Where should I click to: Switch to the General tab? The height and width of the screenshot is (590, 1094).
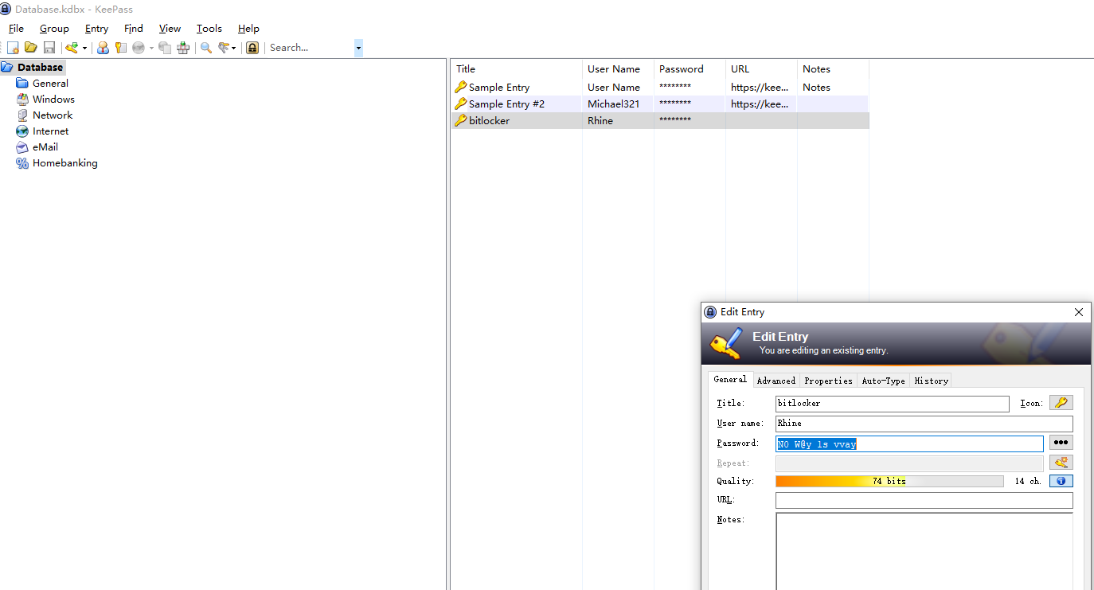730,379
